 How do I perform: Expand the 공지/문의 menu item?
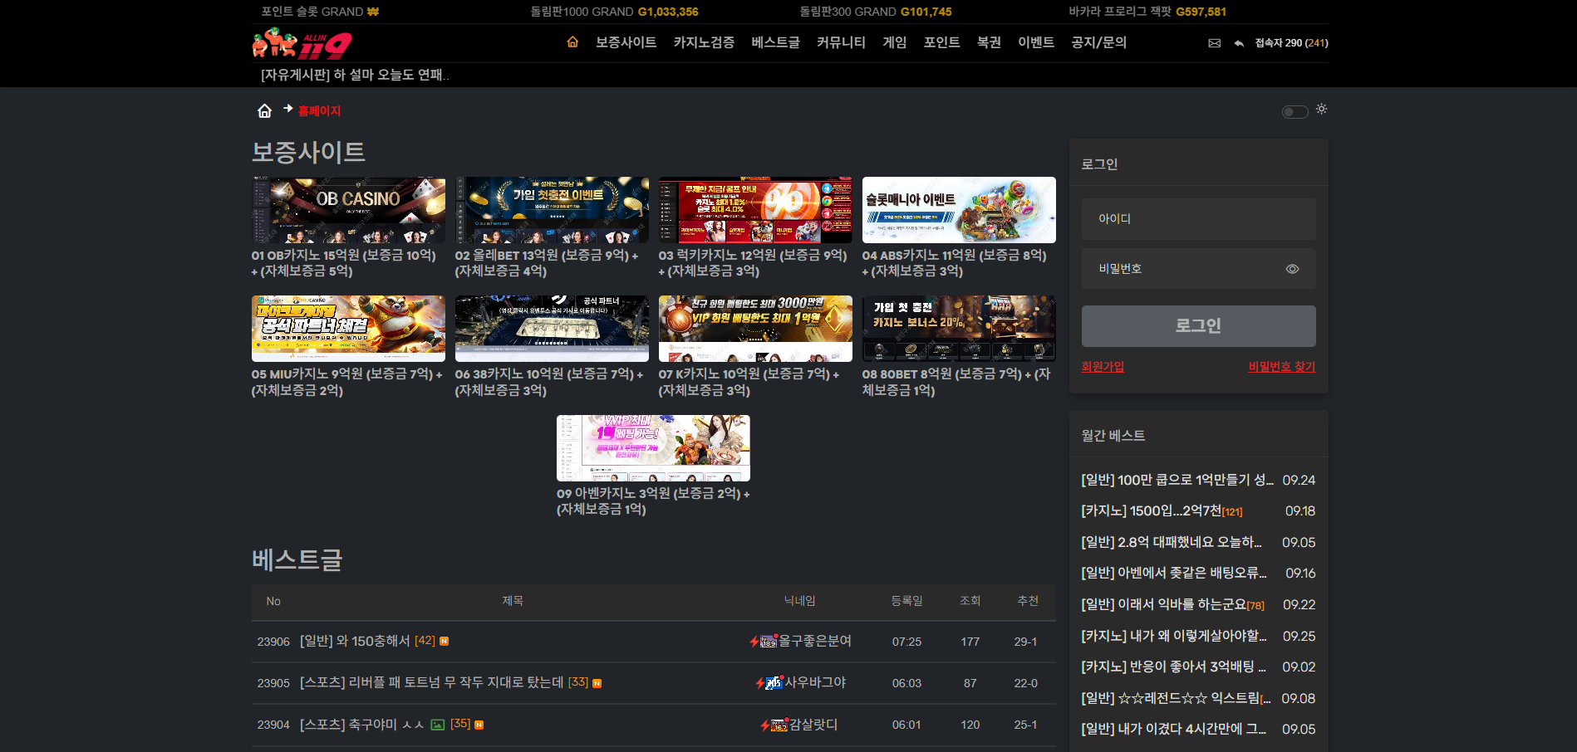(1098, 42)
